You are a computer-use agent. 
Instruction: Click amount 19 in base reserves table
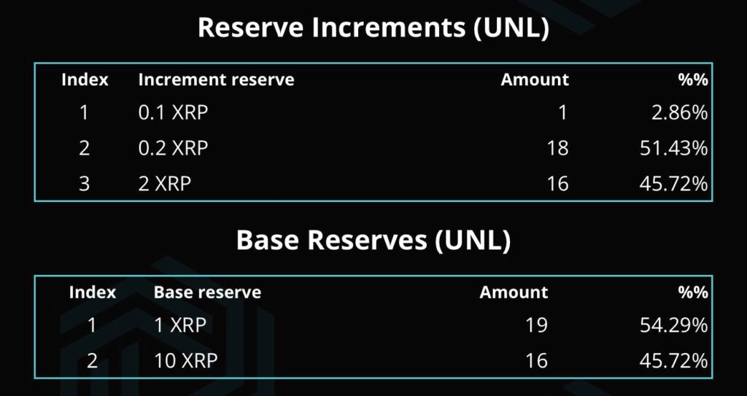pos(538,325)
